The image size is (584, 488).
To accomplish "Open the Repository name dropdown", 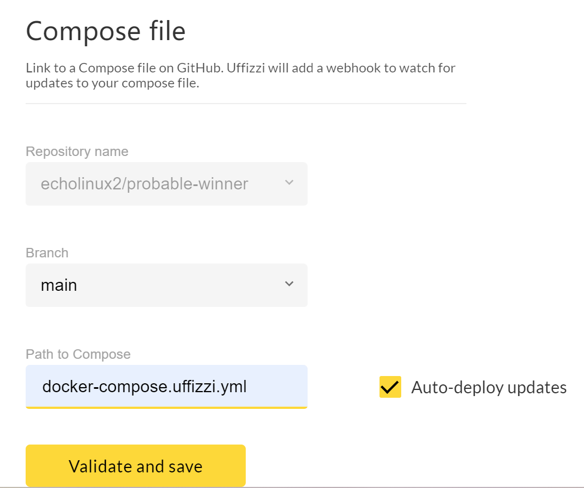I will 166,184.
